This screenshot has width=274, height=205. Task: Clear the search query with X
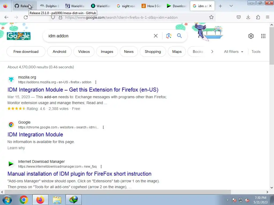tap(156, 36)
